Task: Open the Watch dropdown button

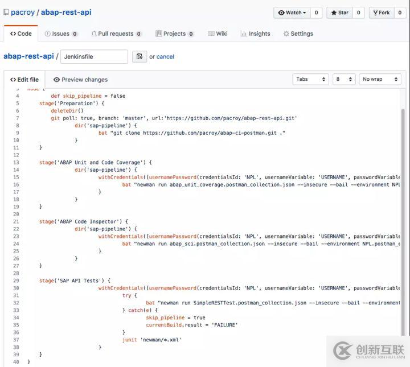Action: pyautogui.click(x=292, y=13)
